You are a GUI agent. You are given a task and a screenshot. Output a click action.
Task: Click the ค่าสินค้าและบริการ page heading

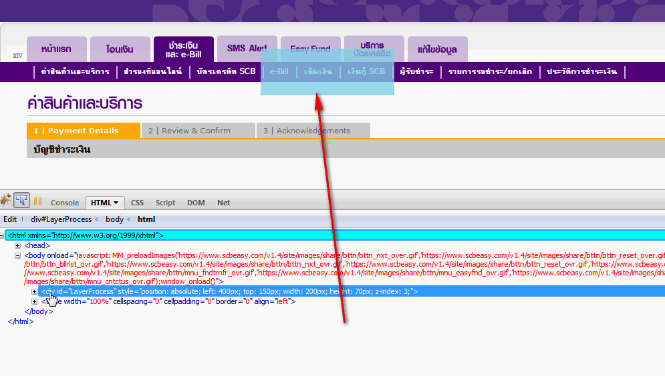[84, 103]
